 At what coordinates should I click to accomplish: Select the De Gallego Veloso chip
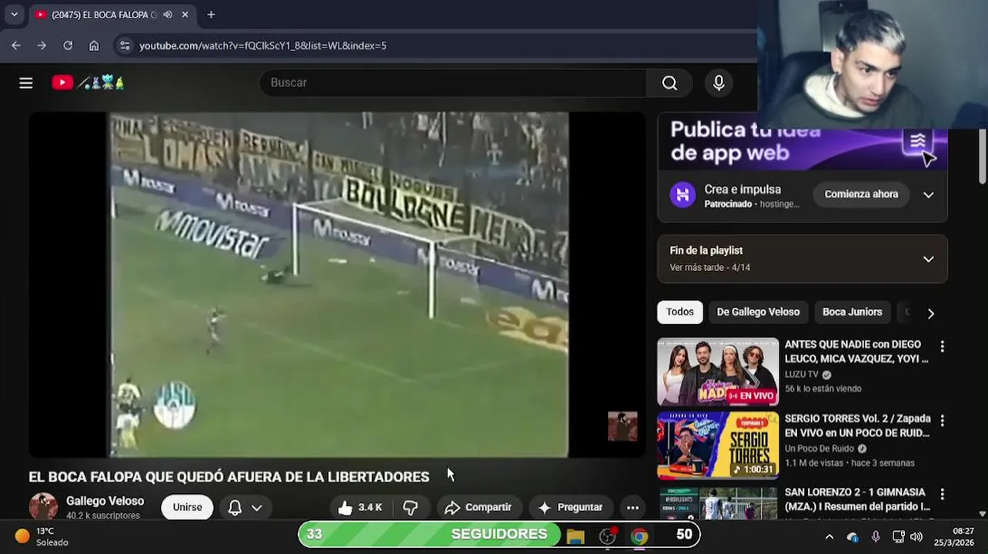click(758, 312)
